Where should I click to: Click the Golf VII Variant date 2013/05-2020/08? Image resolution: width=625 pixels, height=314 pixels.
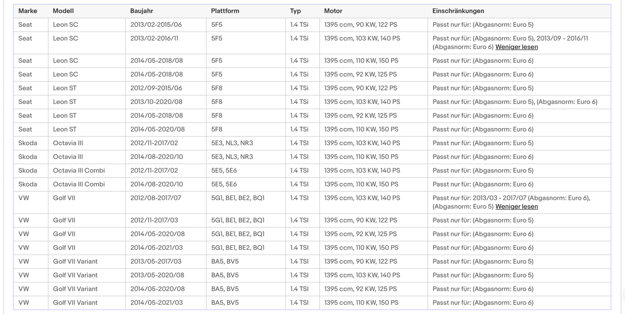pyautogui.click(x=156, y=275)
